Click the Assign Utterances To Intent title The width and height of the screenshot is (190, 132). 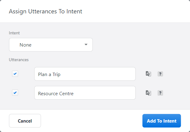click(x=45, y=12)
